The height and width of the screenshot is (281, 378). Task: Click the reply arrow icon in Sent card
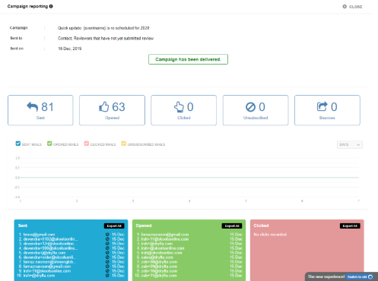pos(33,106)
